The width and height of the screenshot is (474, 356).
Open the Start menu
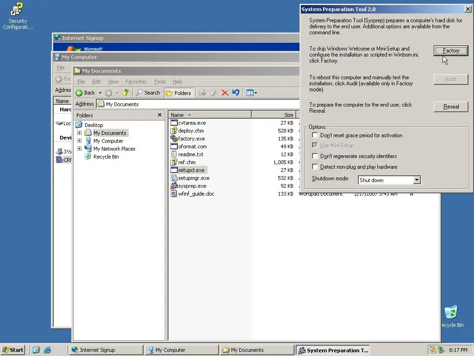(13, 350)
